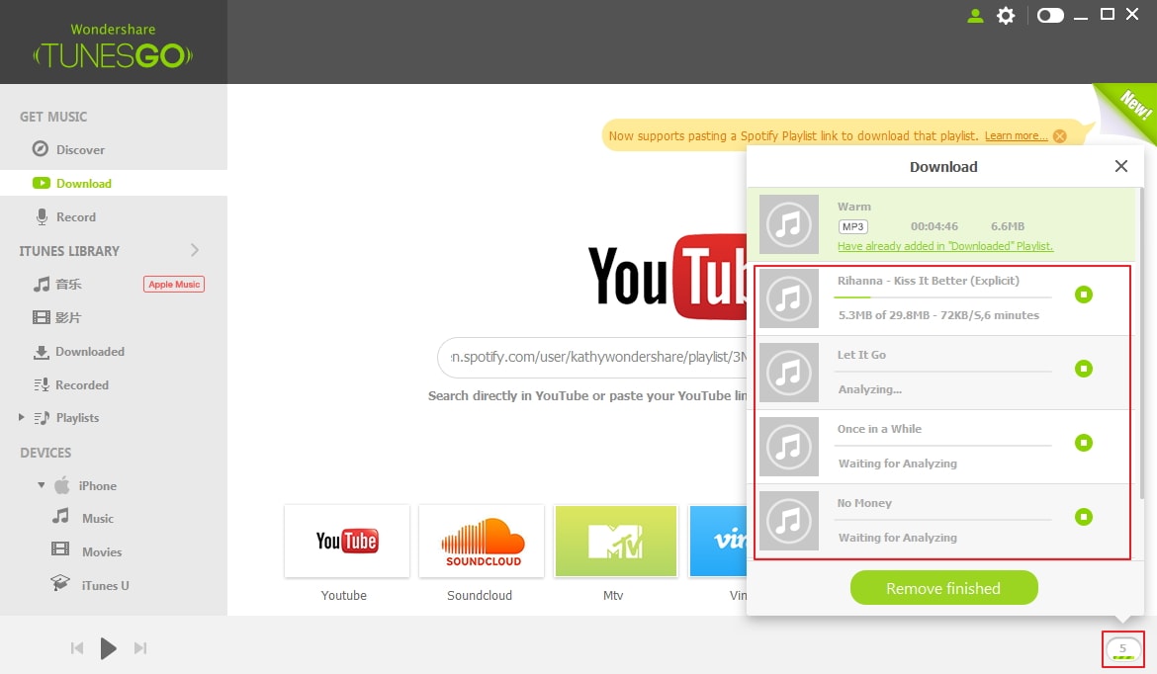This screenshot has height=674, width=1157.
Task: Click the Once in a While thumbnail
Action: pos(789,447)
